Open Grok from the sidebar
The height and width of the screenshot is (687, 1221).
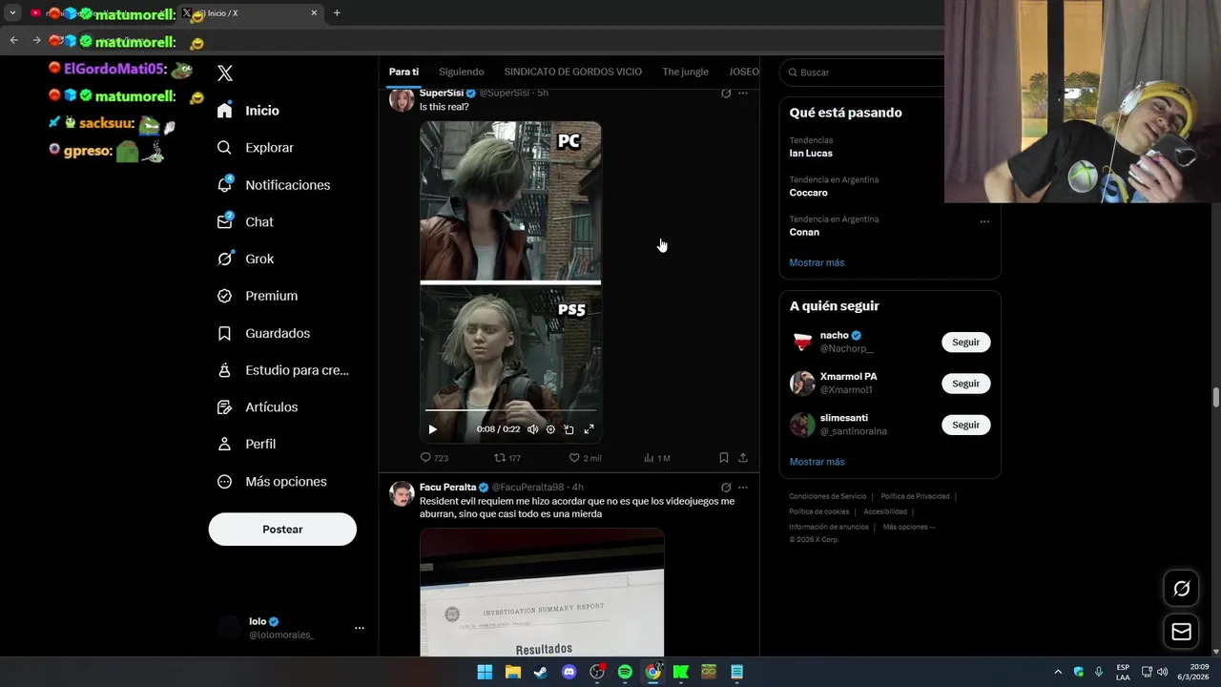pos(245,259)
